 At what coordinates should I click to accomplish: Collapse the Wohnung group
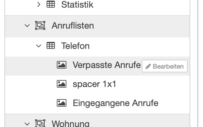pyautogui.click(x=27, y=123)
